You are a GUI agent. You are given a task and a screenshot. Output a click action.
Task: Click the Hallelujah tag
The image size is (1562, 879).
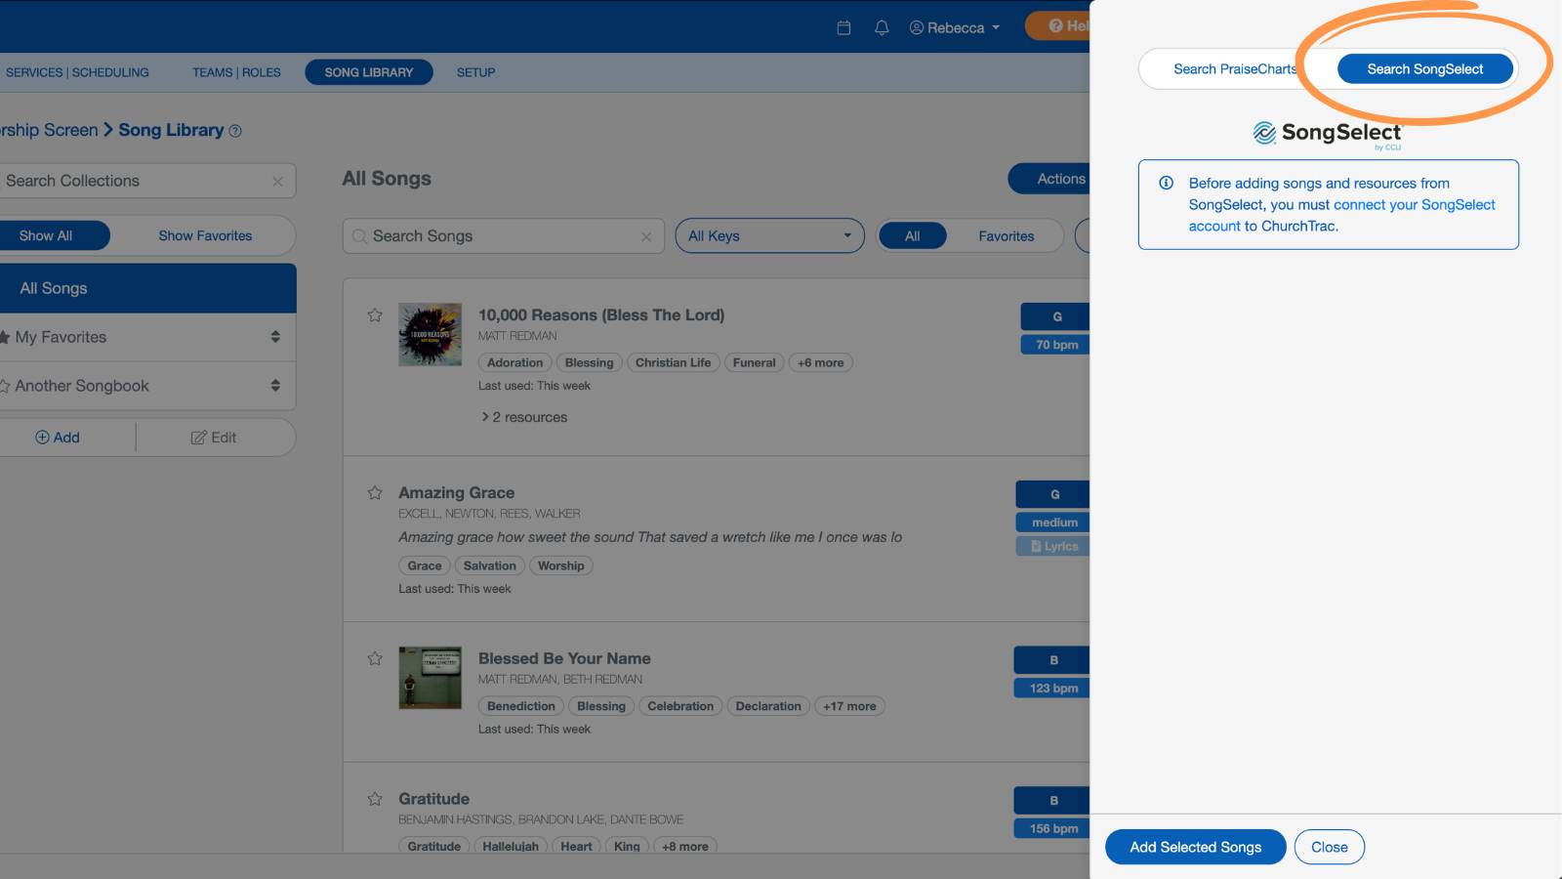510,847
